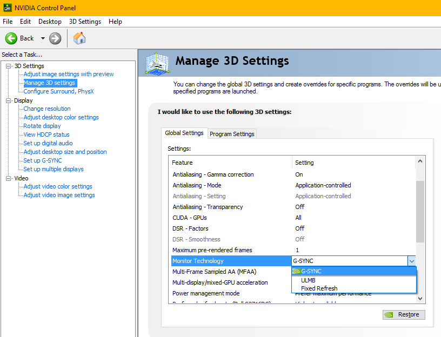Click the green Back arrow icon

coord(11,38)
